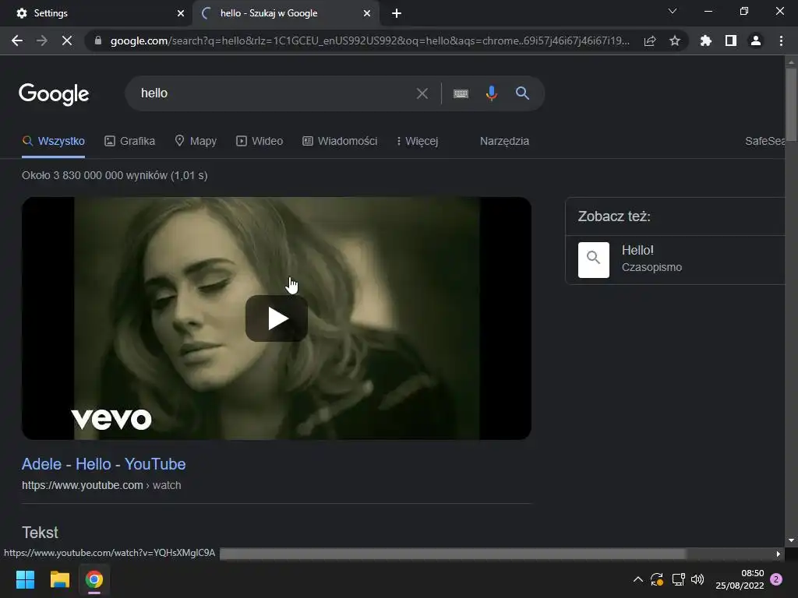
Task: Show hidden system tray icons
Action: click(637, 579)
